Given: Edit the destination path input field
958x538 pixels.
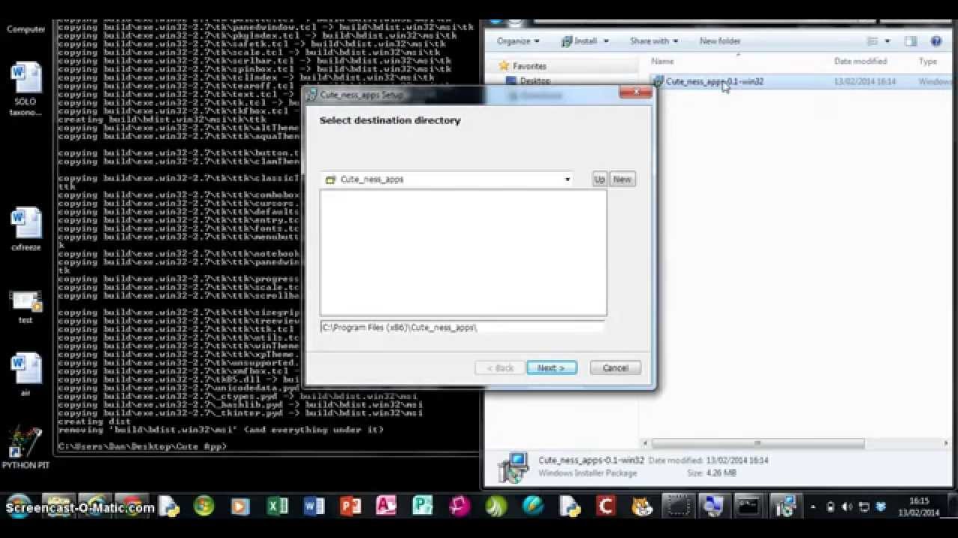Looking at the screenshot, I should tap(463, 327).
